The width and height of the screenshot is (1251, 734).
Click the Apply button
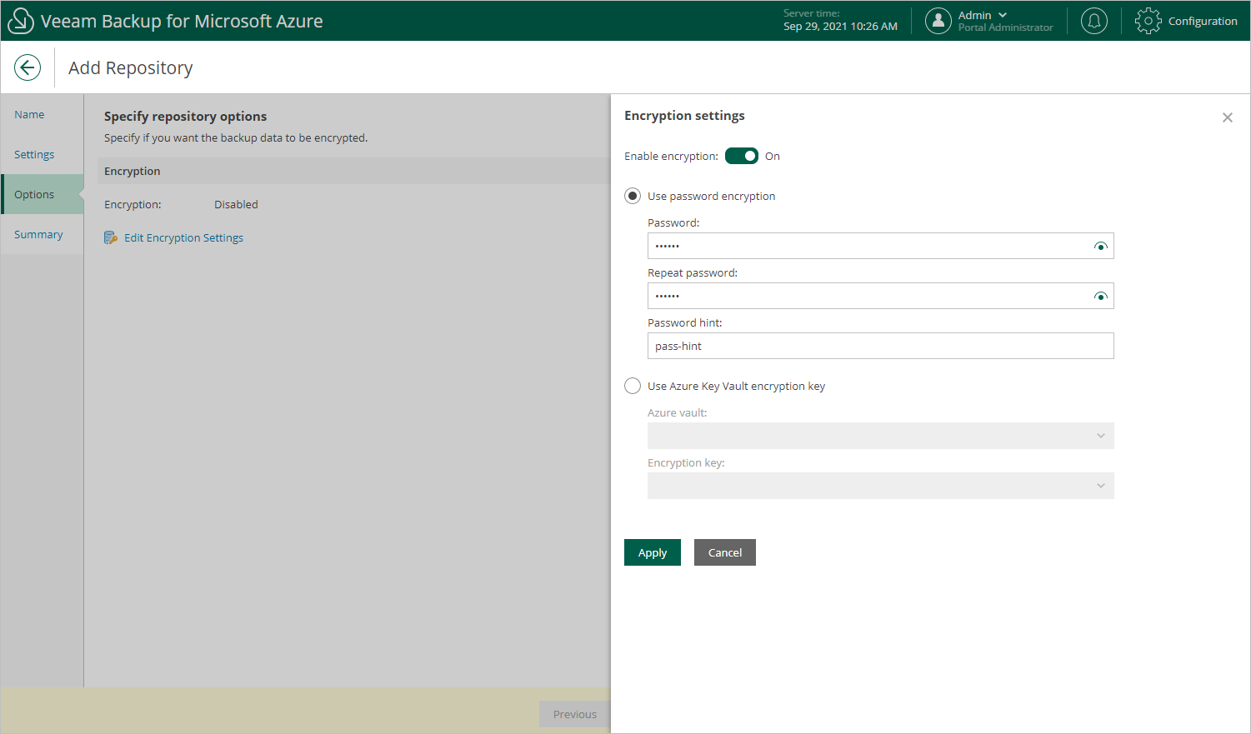[653, 552]
